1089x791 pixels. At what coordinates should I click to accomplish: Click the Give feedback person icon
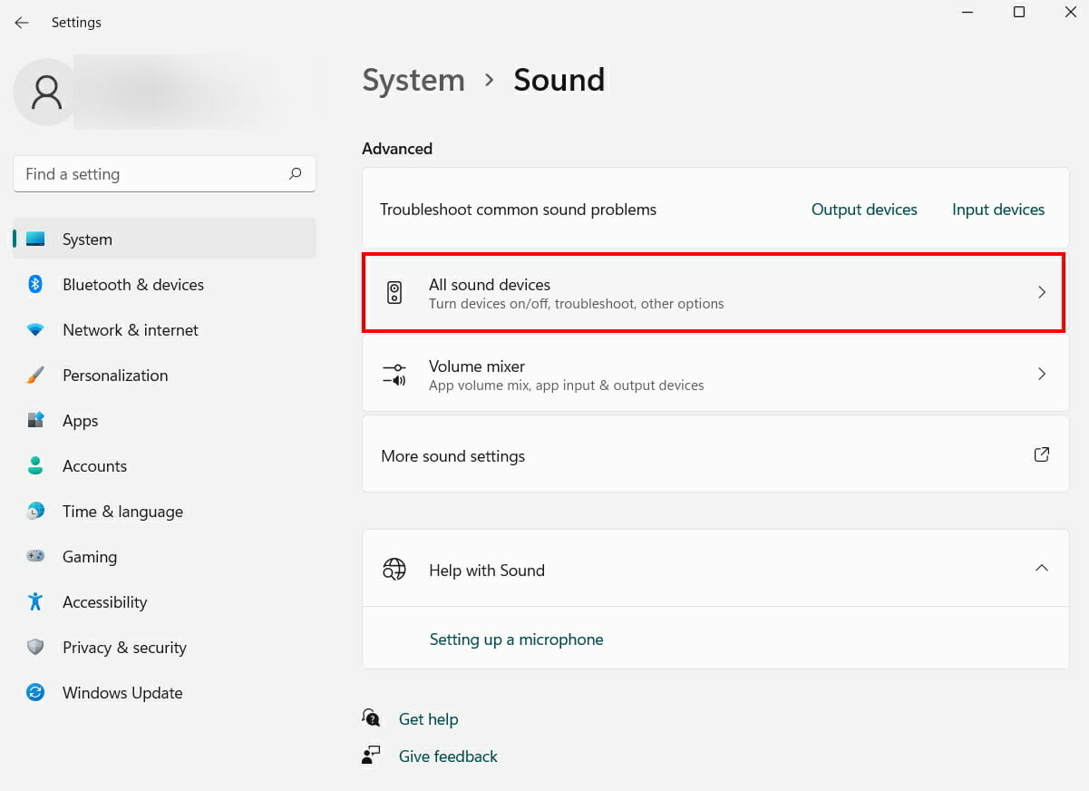click(371, 756)
